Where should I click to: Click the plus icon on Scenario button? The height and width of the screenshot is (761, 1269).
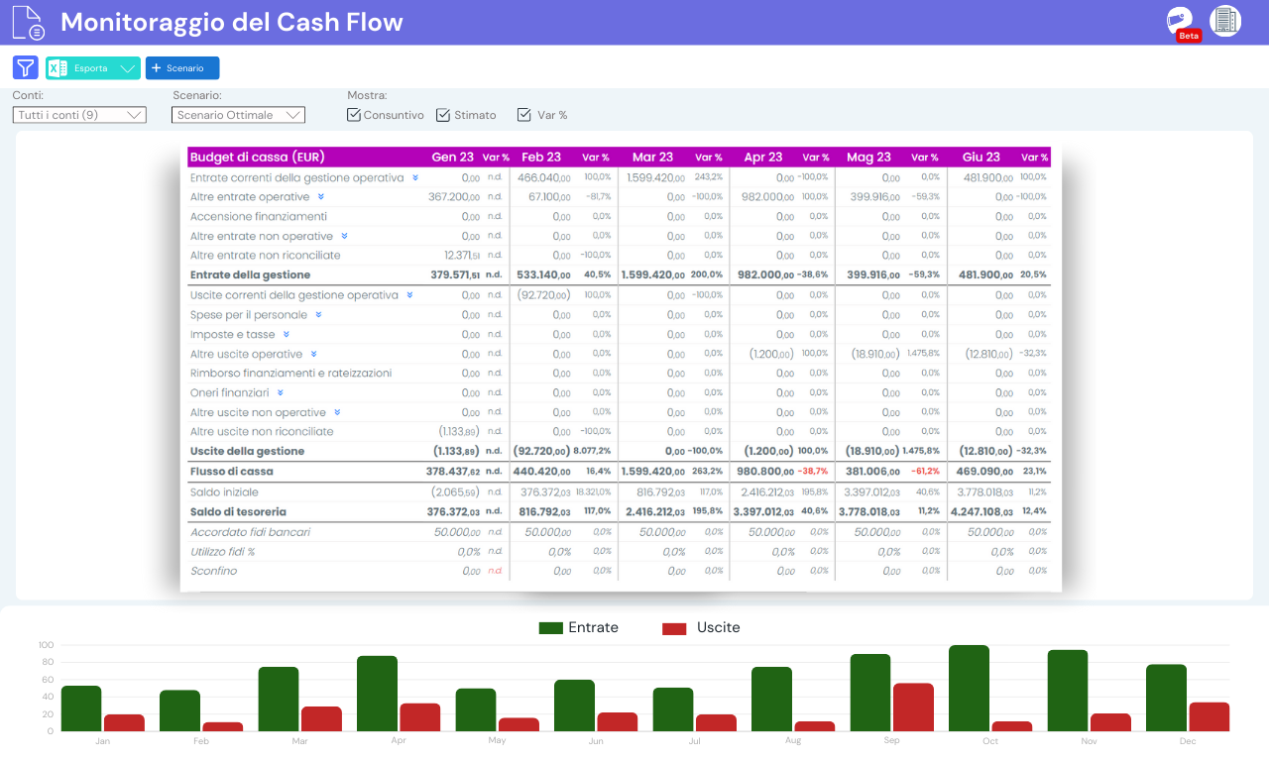point(156,68)
